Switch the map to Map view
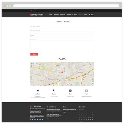 [x=32, y=64]
